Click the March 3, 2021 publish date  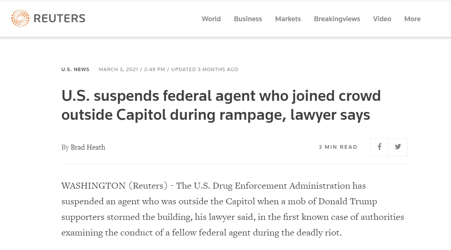118,69
